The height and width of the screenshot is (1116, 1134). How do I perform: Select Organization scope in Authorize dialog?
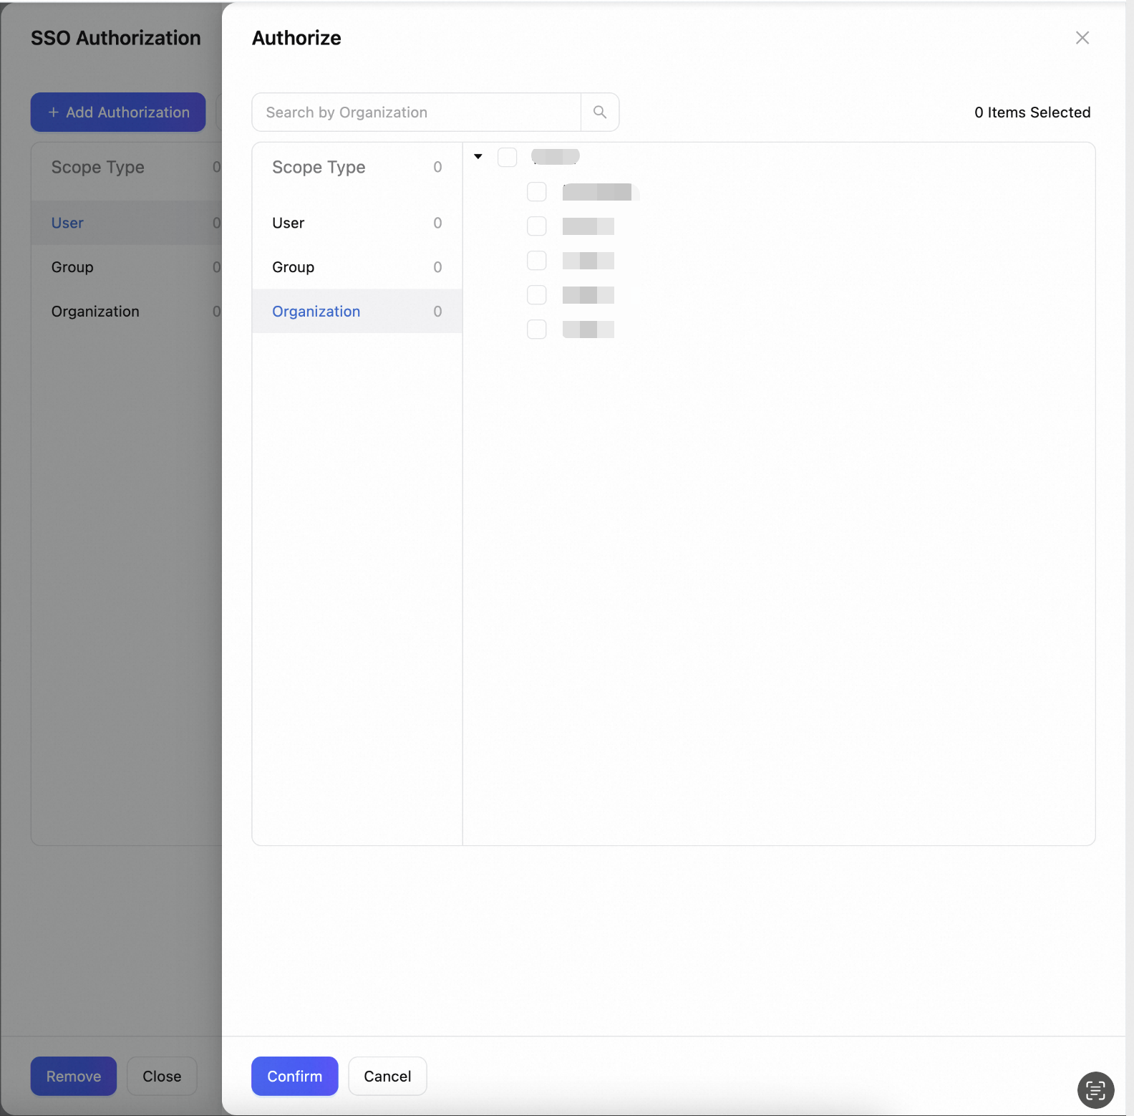pos(357,312)
